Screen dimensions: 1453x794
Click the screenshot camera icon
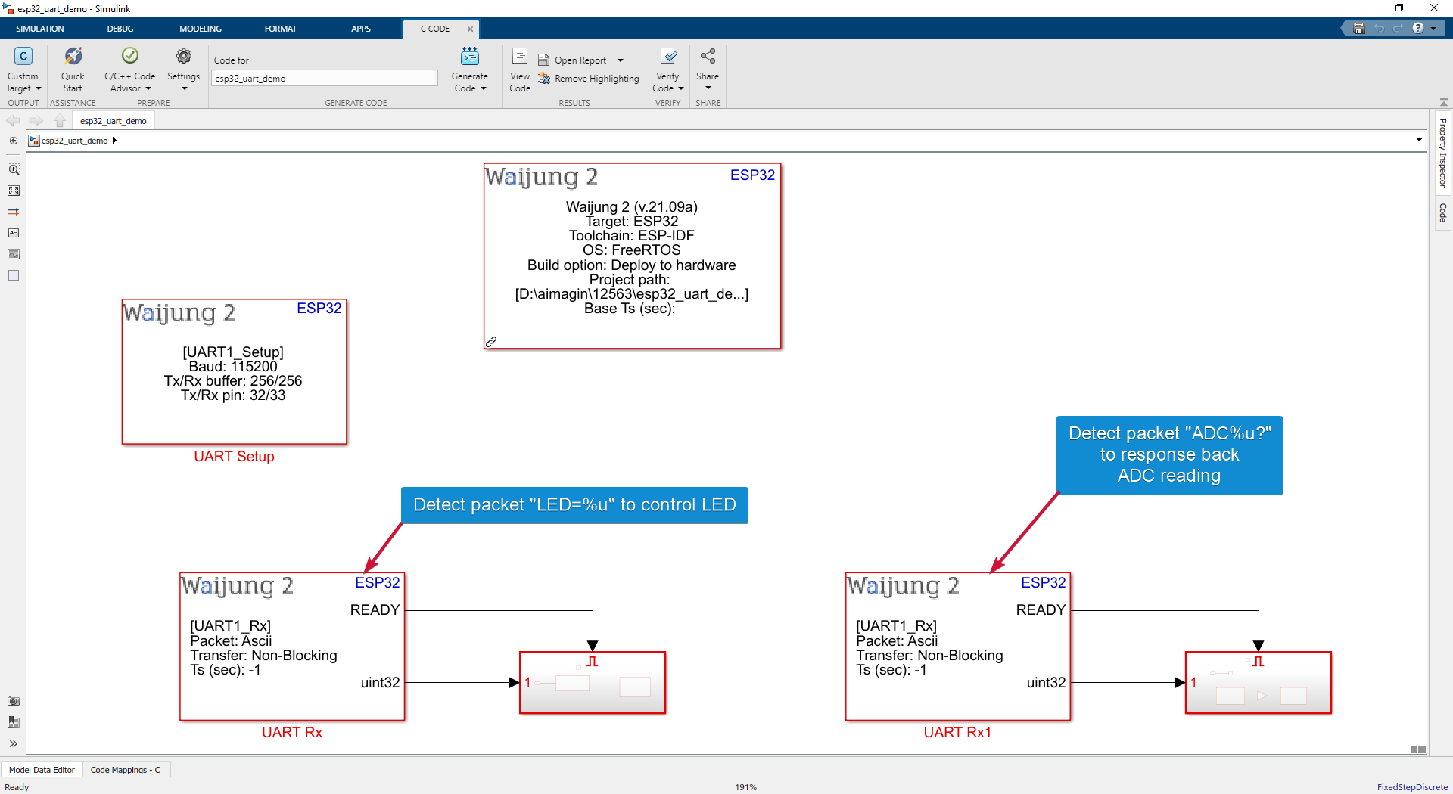(14, 702)
